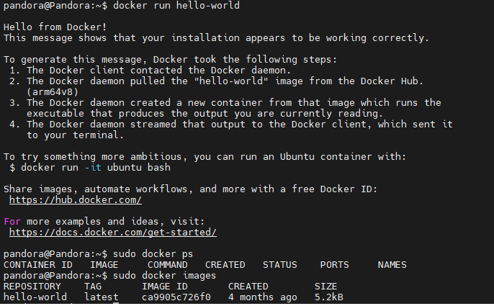
Task: Click the 'hello-world' repository name in table
Action: pyautogui.click(x=35, y=297)
